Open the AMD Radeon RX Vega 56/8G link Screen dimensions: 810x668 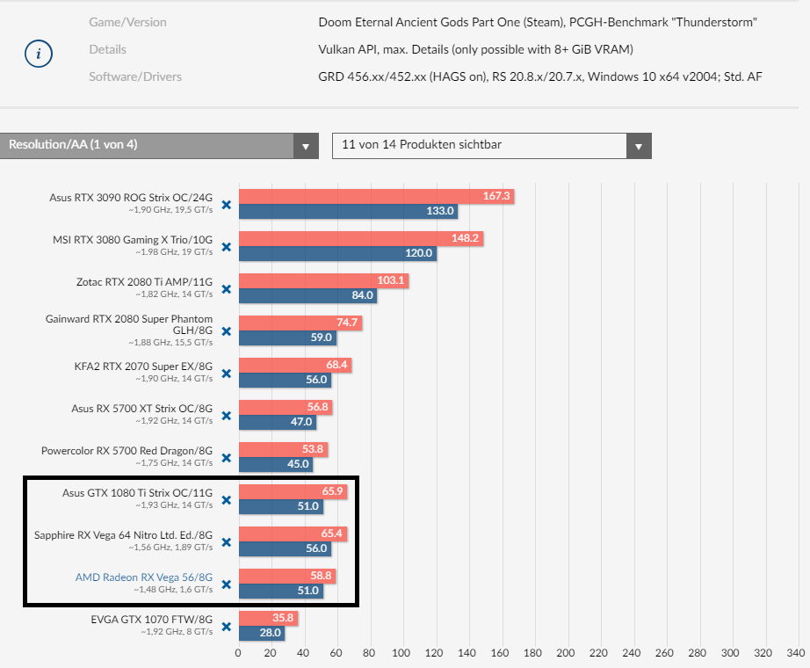tap(143, 577)
